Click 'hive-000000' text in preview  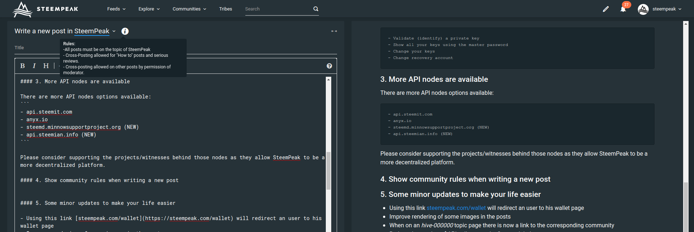tap(437, 225)
